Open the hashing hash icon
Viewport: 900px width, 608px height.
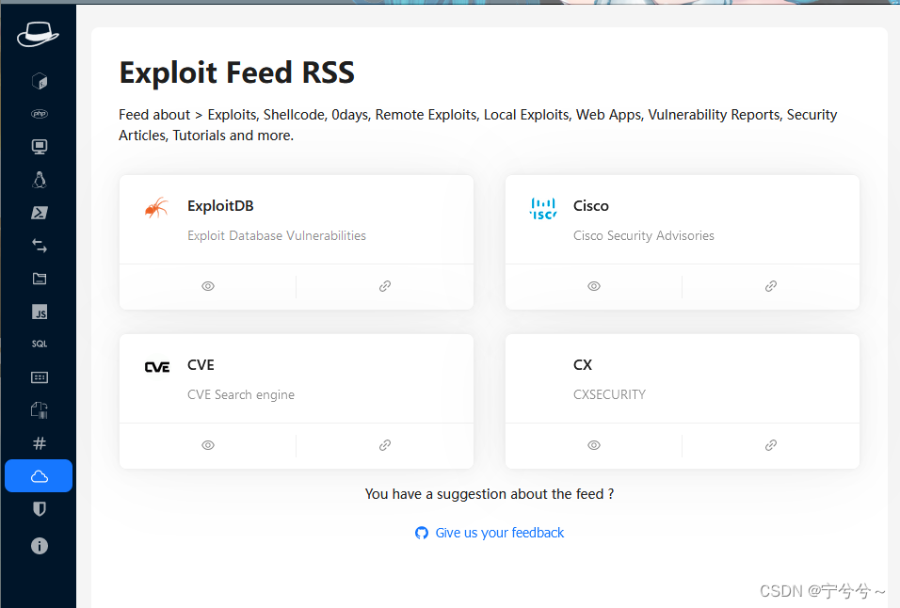[39, 443]
